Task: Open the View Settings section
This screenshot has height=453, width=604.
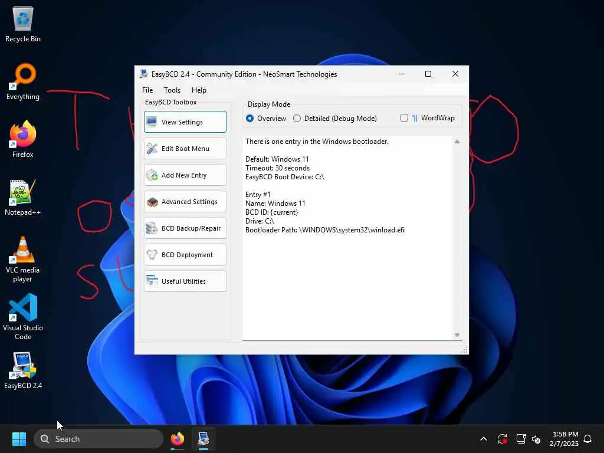Action: pyautogui.click(x=185, y=122)
